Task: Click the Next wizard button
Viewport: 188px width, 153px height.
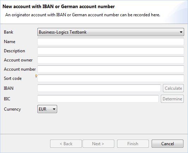Action: pos(98,143)
